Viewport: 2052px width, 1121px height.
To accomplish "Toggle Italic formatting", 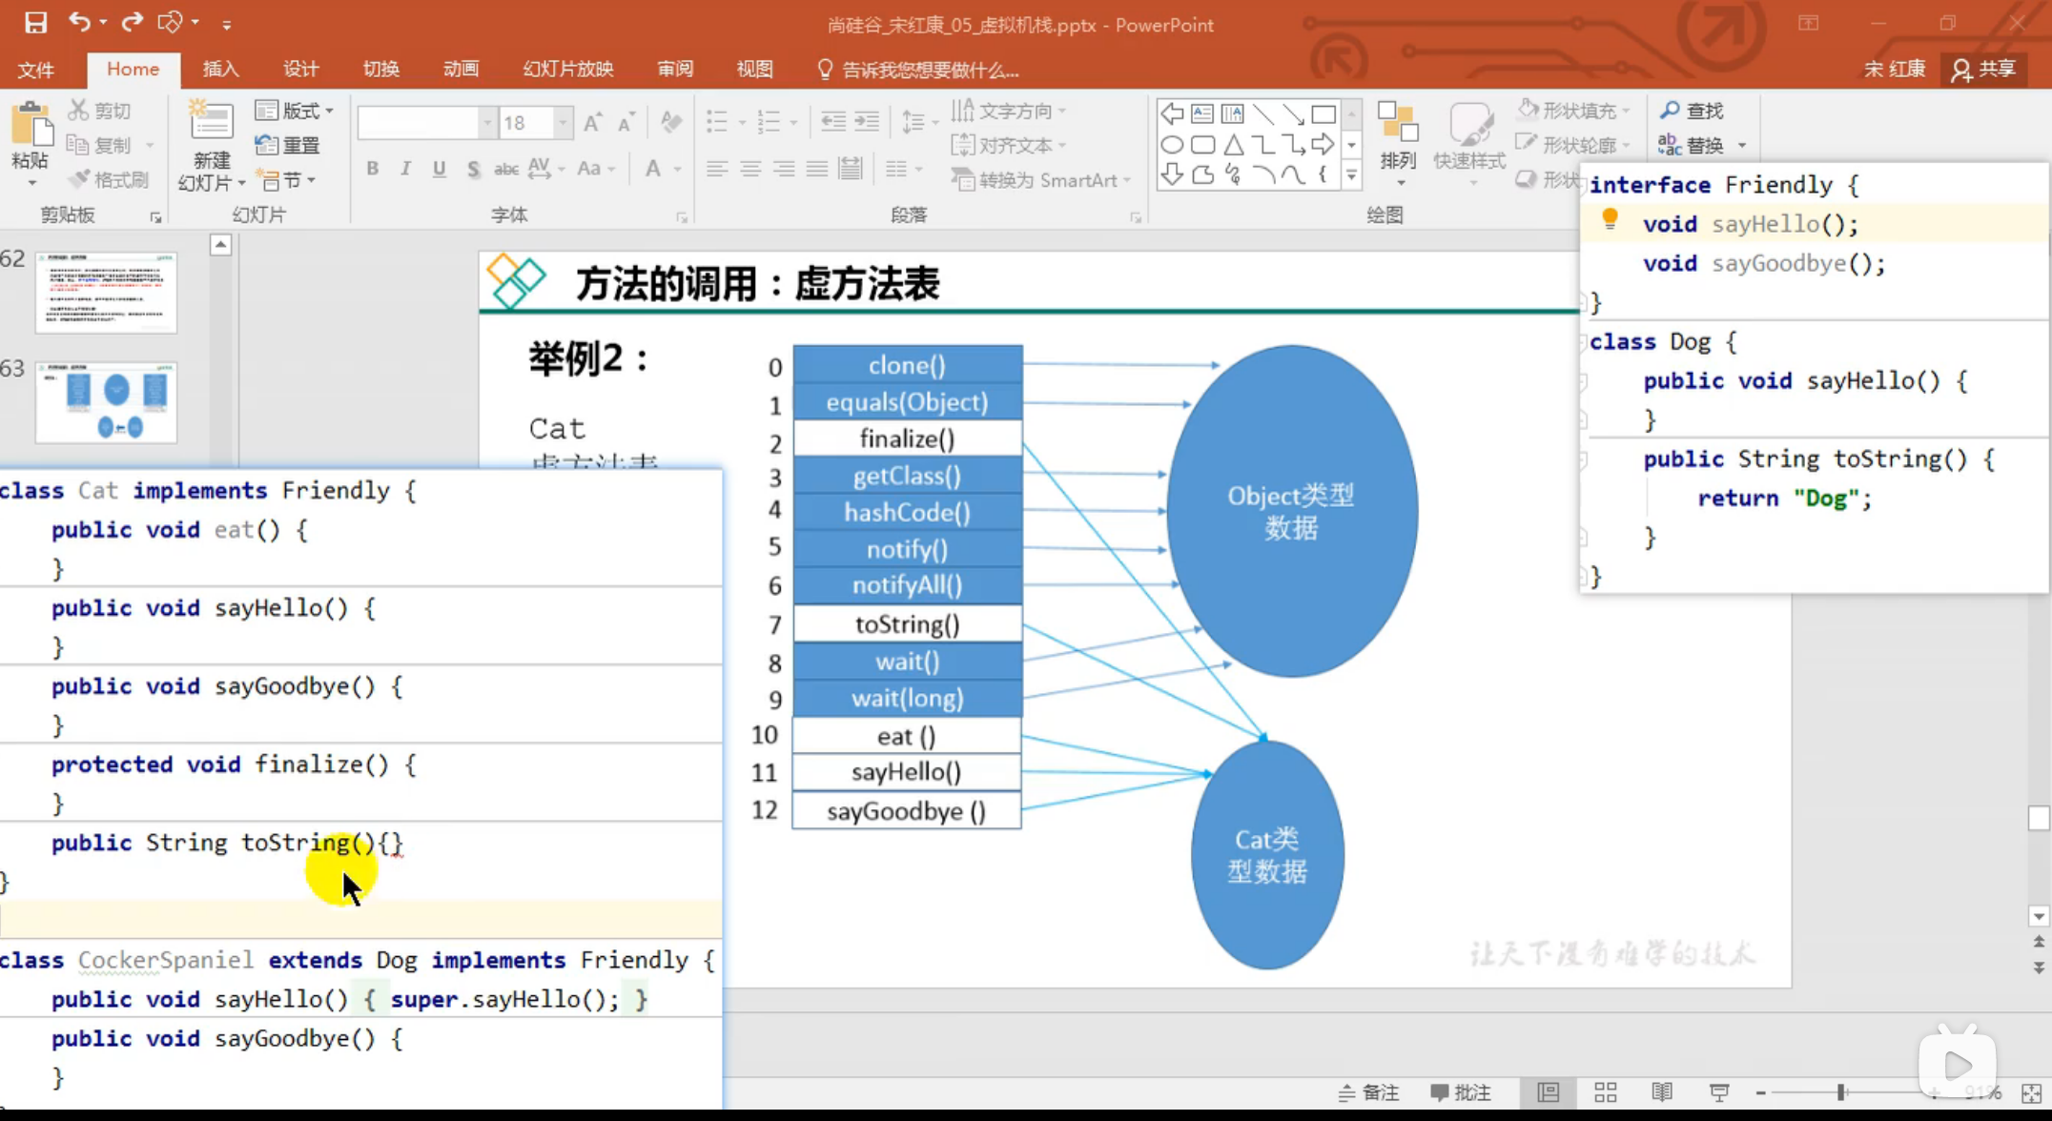I will (x=405, y=169).
